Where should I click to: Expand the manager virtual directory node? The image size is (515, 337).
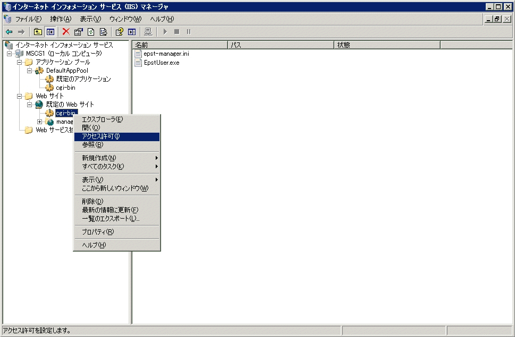click(x=40, y=122)
